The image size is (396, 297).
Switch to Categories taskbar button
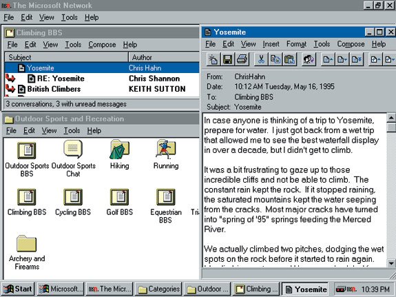coord(158,289)
